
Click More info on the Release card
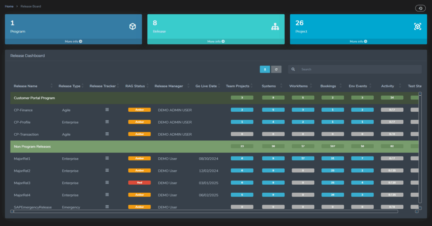(x=216, y=41)
